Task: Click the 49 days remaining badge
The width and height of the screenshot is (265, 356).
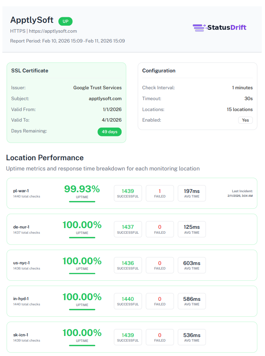Action: coord(110,132)
